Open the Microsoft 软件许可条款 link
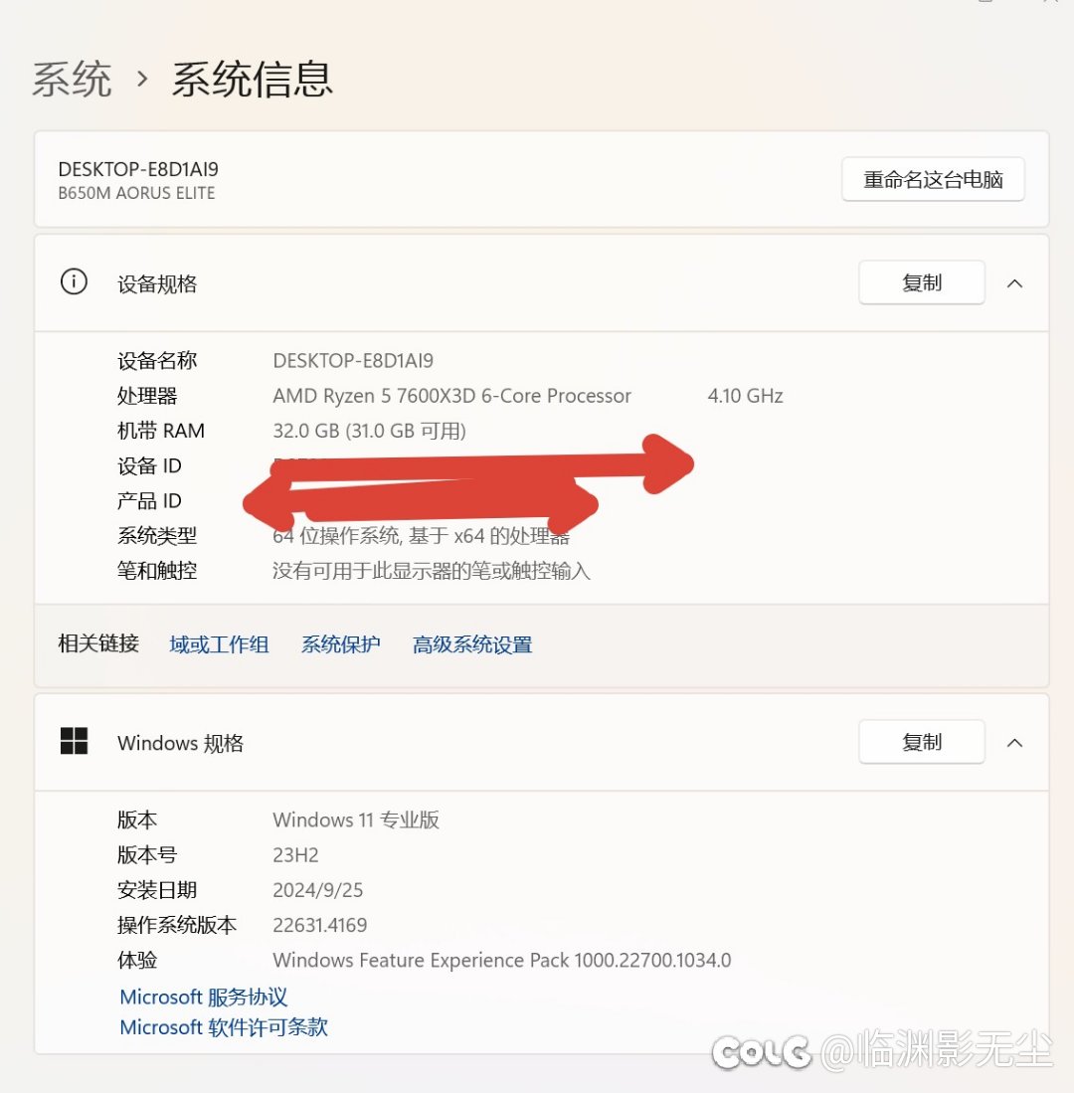This screenshot has width=1074, height=1093. click(224, 1027)
